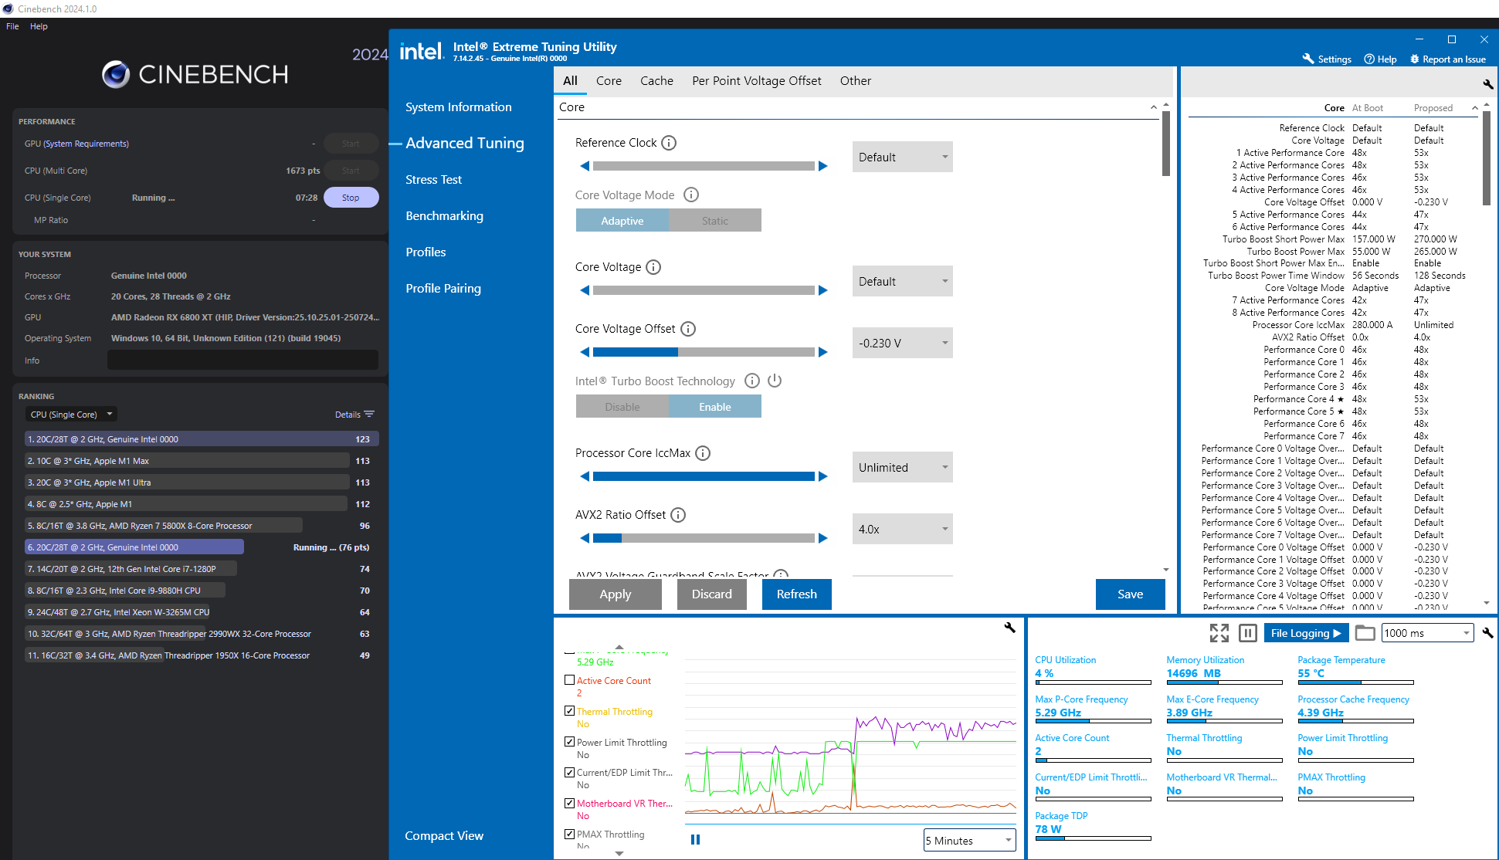1499x860 pixels.
Task: Expand monitor panel to full view
Action: click(x=1219, y=633)
